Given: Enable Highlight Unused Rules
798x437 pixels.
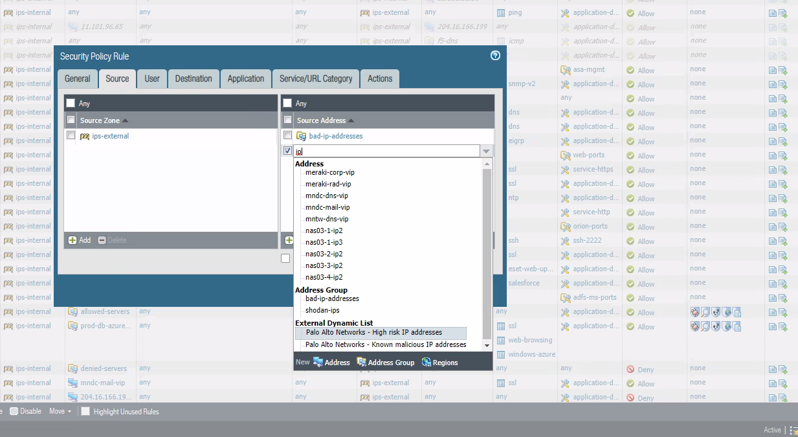Looking at the screenshot, I should pos(85,410).
